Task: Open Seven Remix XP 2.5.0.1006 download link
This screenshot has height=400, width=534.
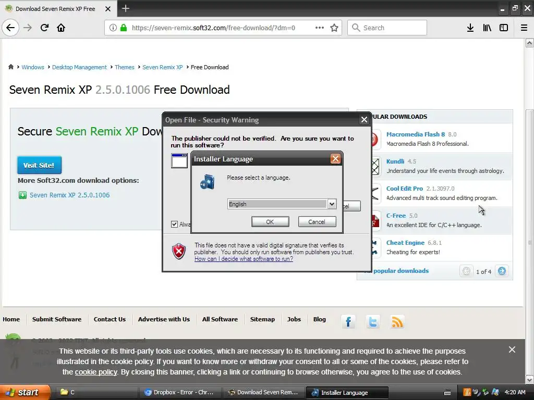Action: click(69, 195)
